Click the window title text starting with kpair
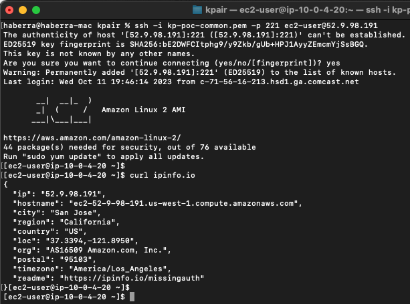410x304 pixels. pyautogui.click(x=308, y=10)
